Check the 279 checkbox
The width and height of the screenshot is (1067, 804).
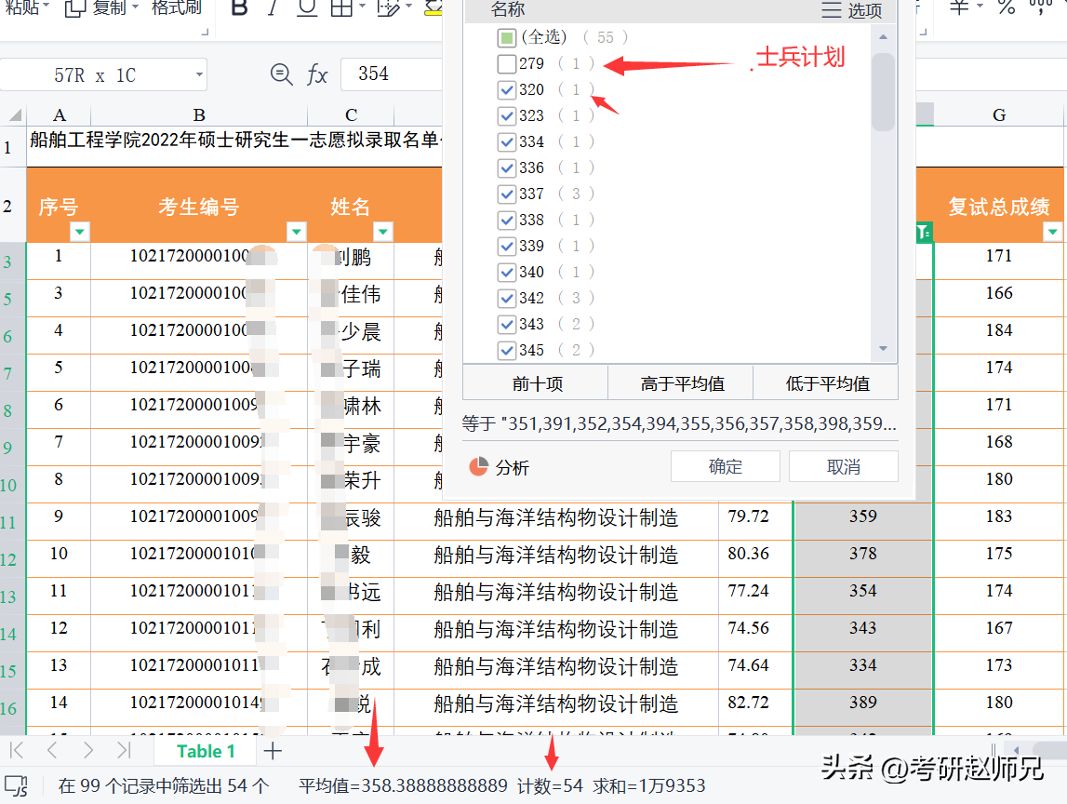coord(506,63)
